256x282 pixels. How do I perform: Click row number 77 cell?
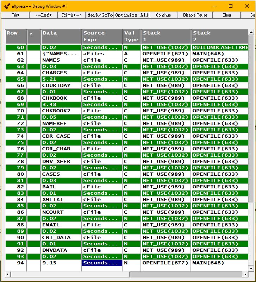pyautogui.click(x=16, y=155)
